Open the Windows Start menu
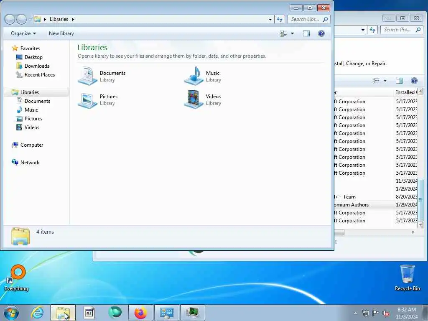Screen dimensions: 428x321 [11, 313]
